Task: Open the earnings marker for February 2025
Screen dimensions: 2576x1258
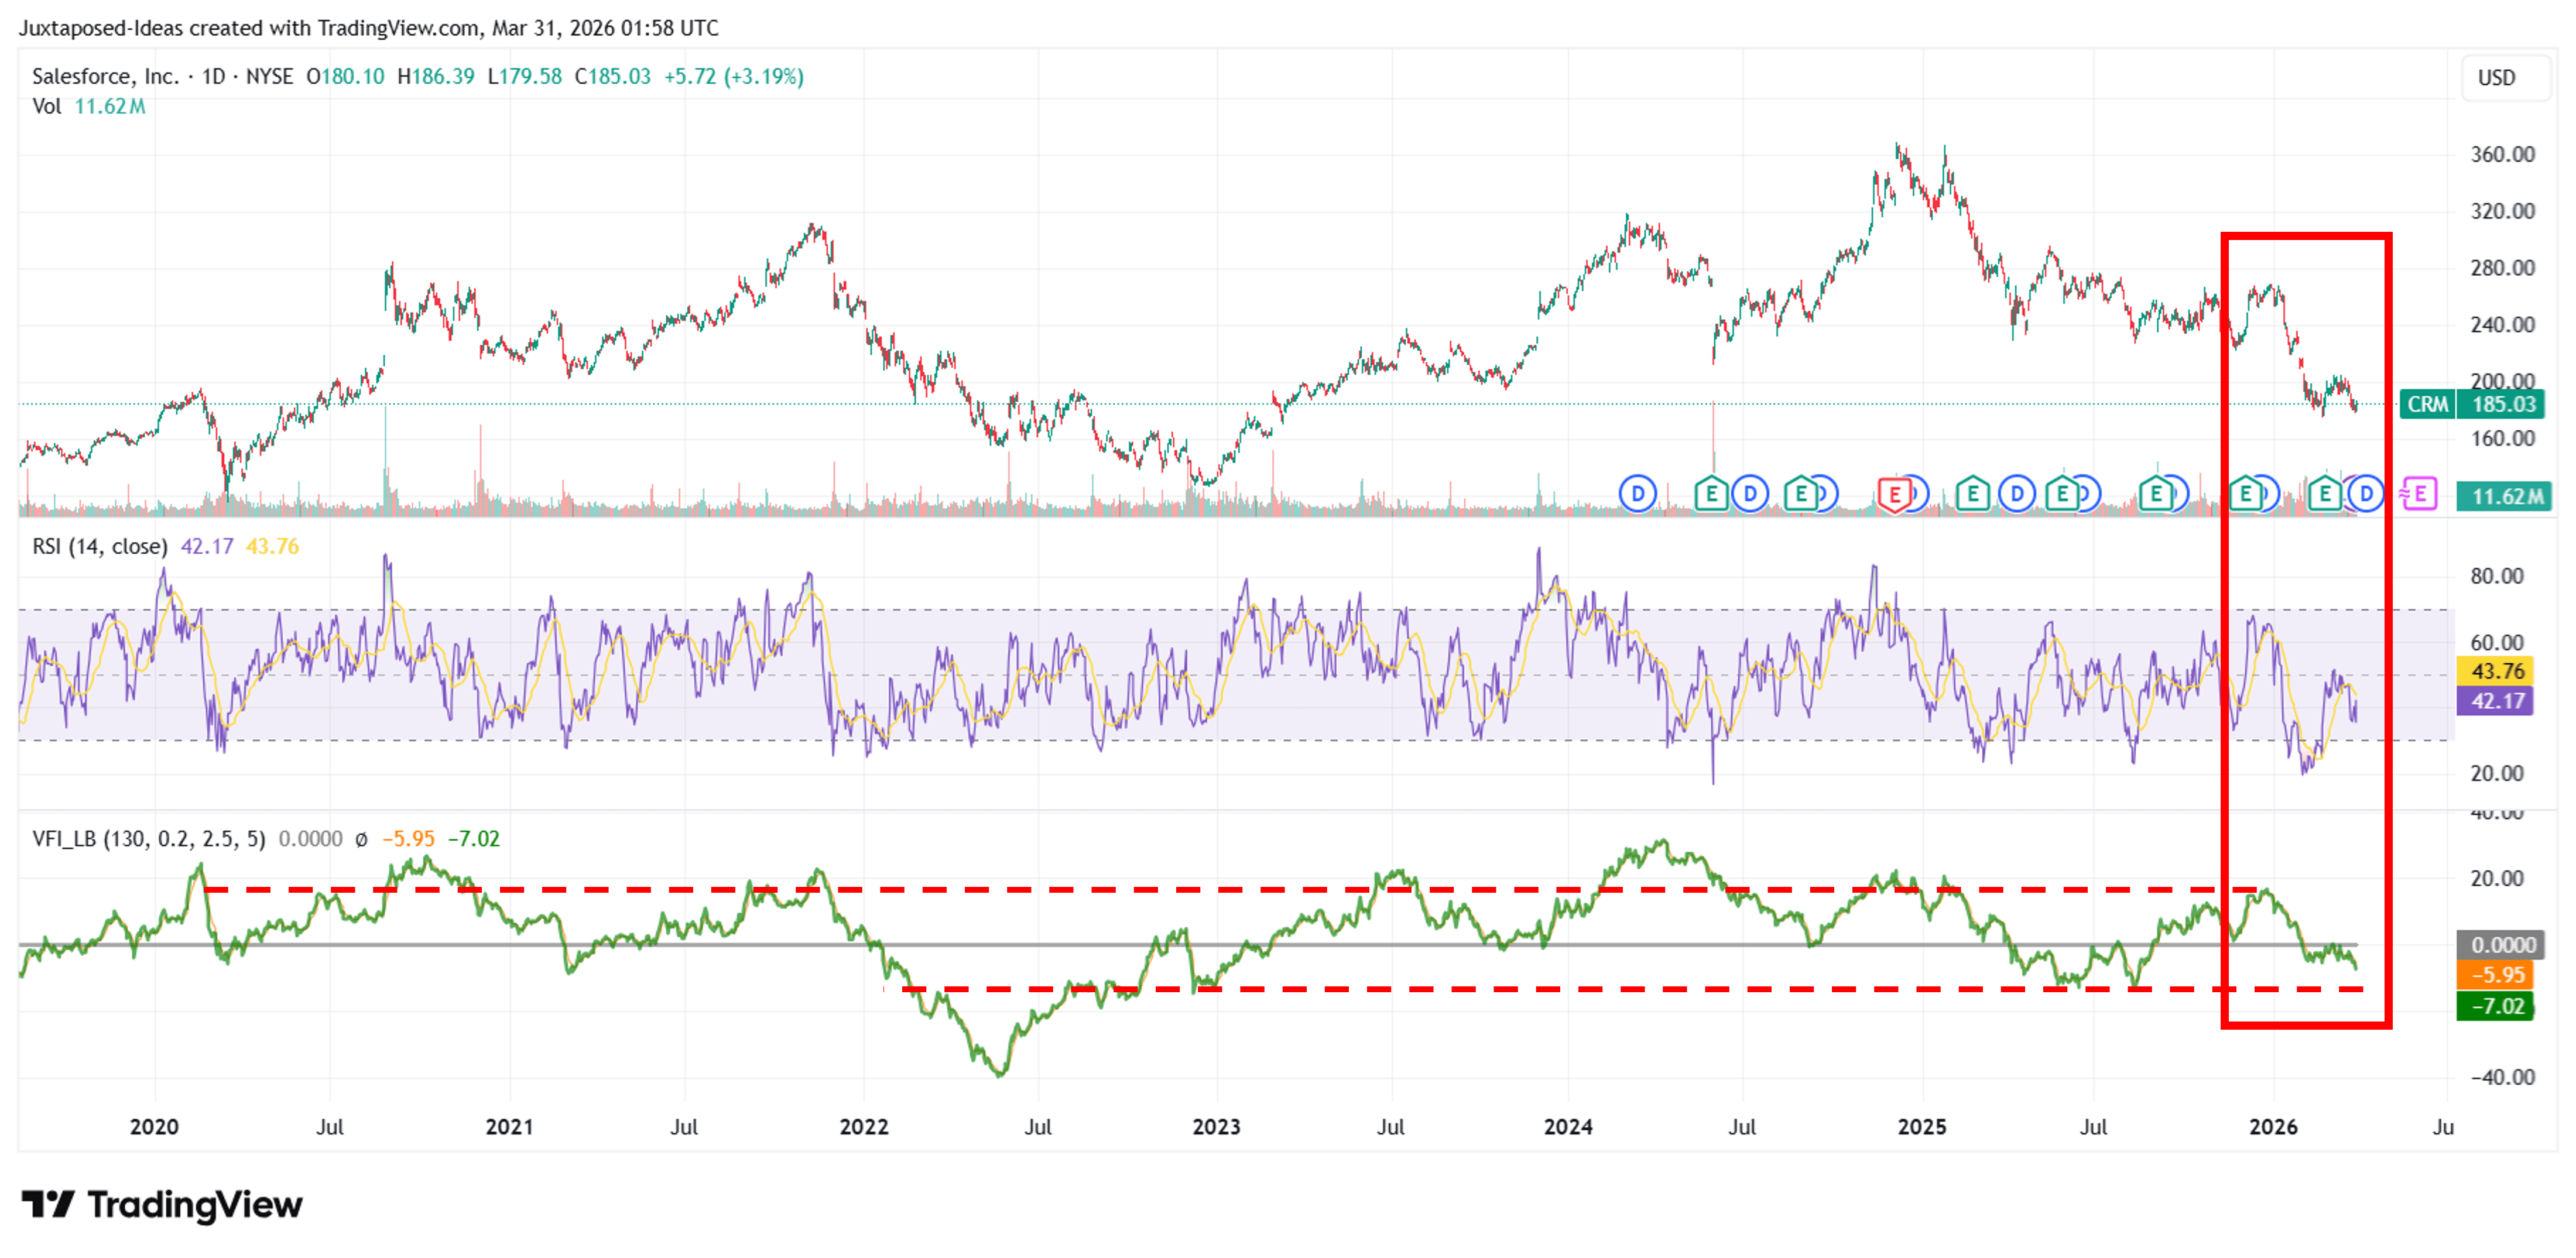Action: point(1972,494)
